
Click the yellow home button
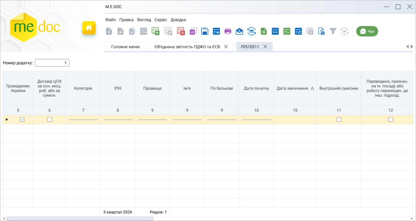point(89,28)
